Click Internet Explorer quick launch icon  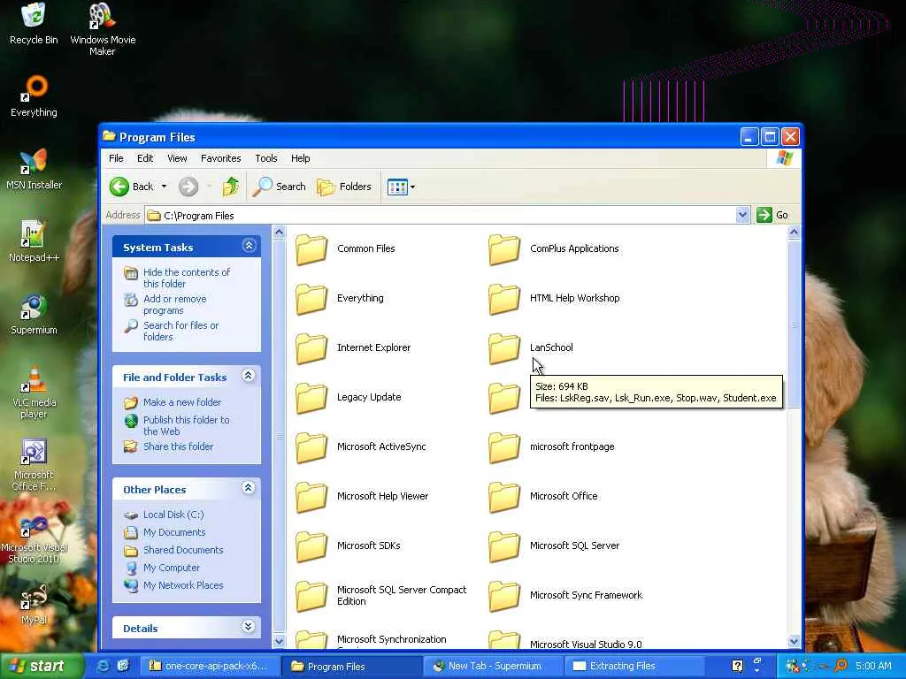point(104,666)
